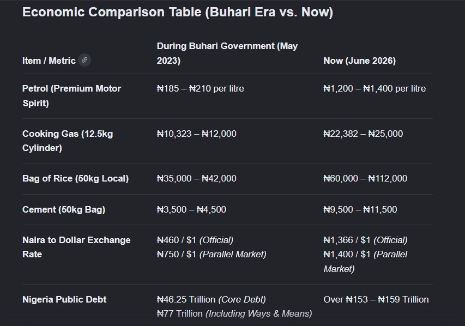Select the Naira to Dollar Exchange Rate label
Viewport: 465px width, 326px height.
pos(76,247)
